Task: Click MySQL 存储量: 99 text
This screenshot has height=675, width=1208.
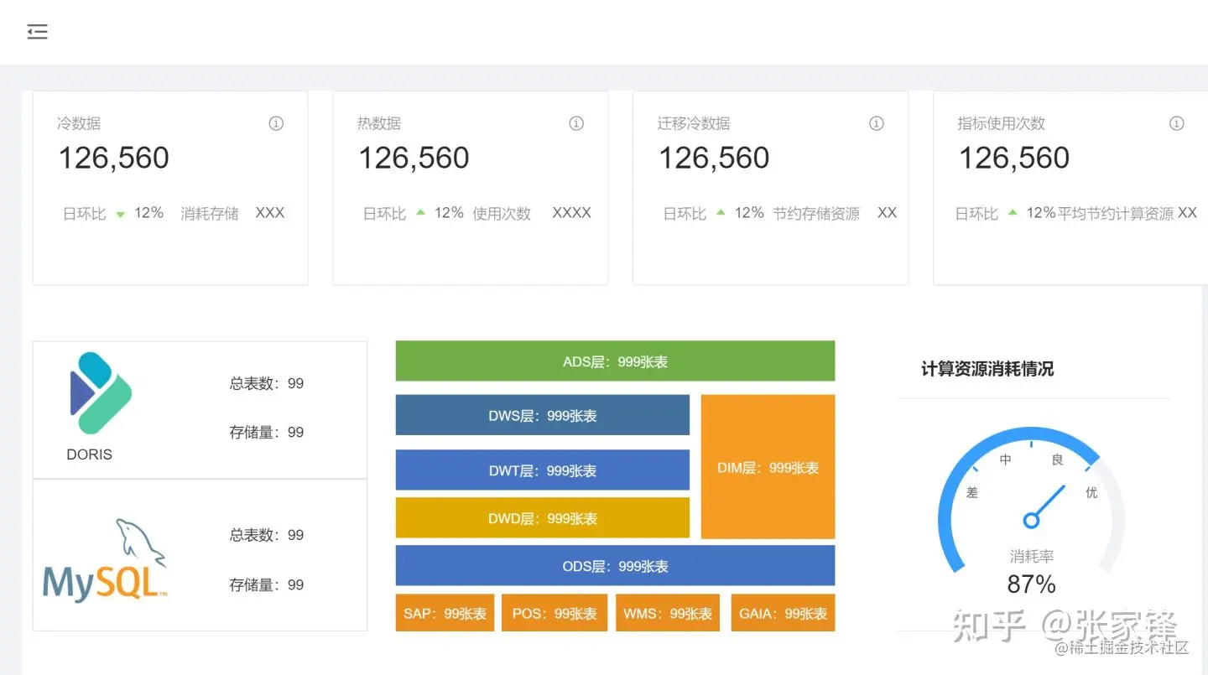Action: pos(267,585)
